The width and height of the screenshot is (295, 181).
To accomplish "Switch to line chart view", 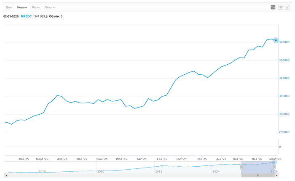I will [273, 7].
